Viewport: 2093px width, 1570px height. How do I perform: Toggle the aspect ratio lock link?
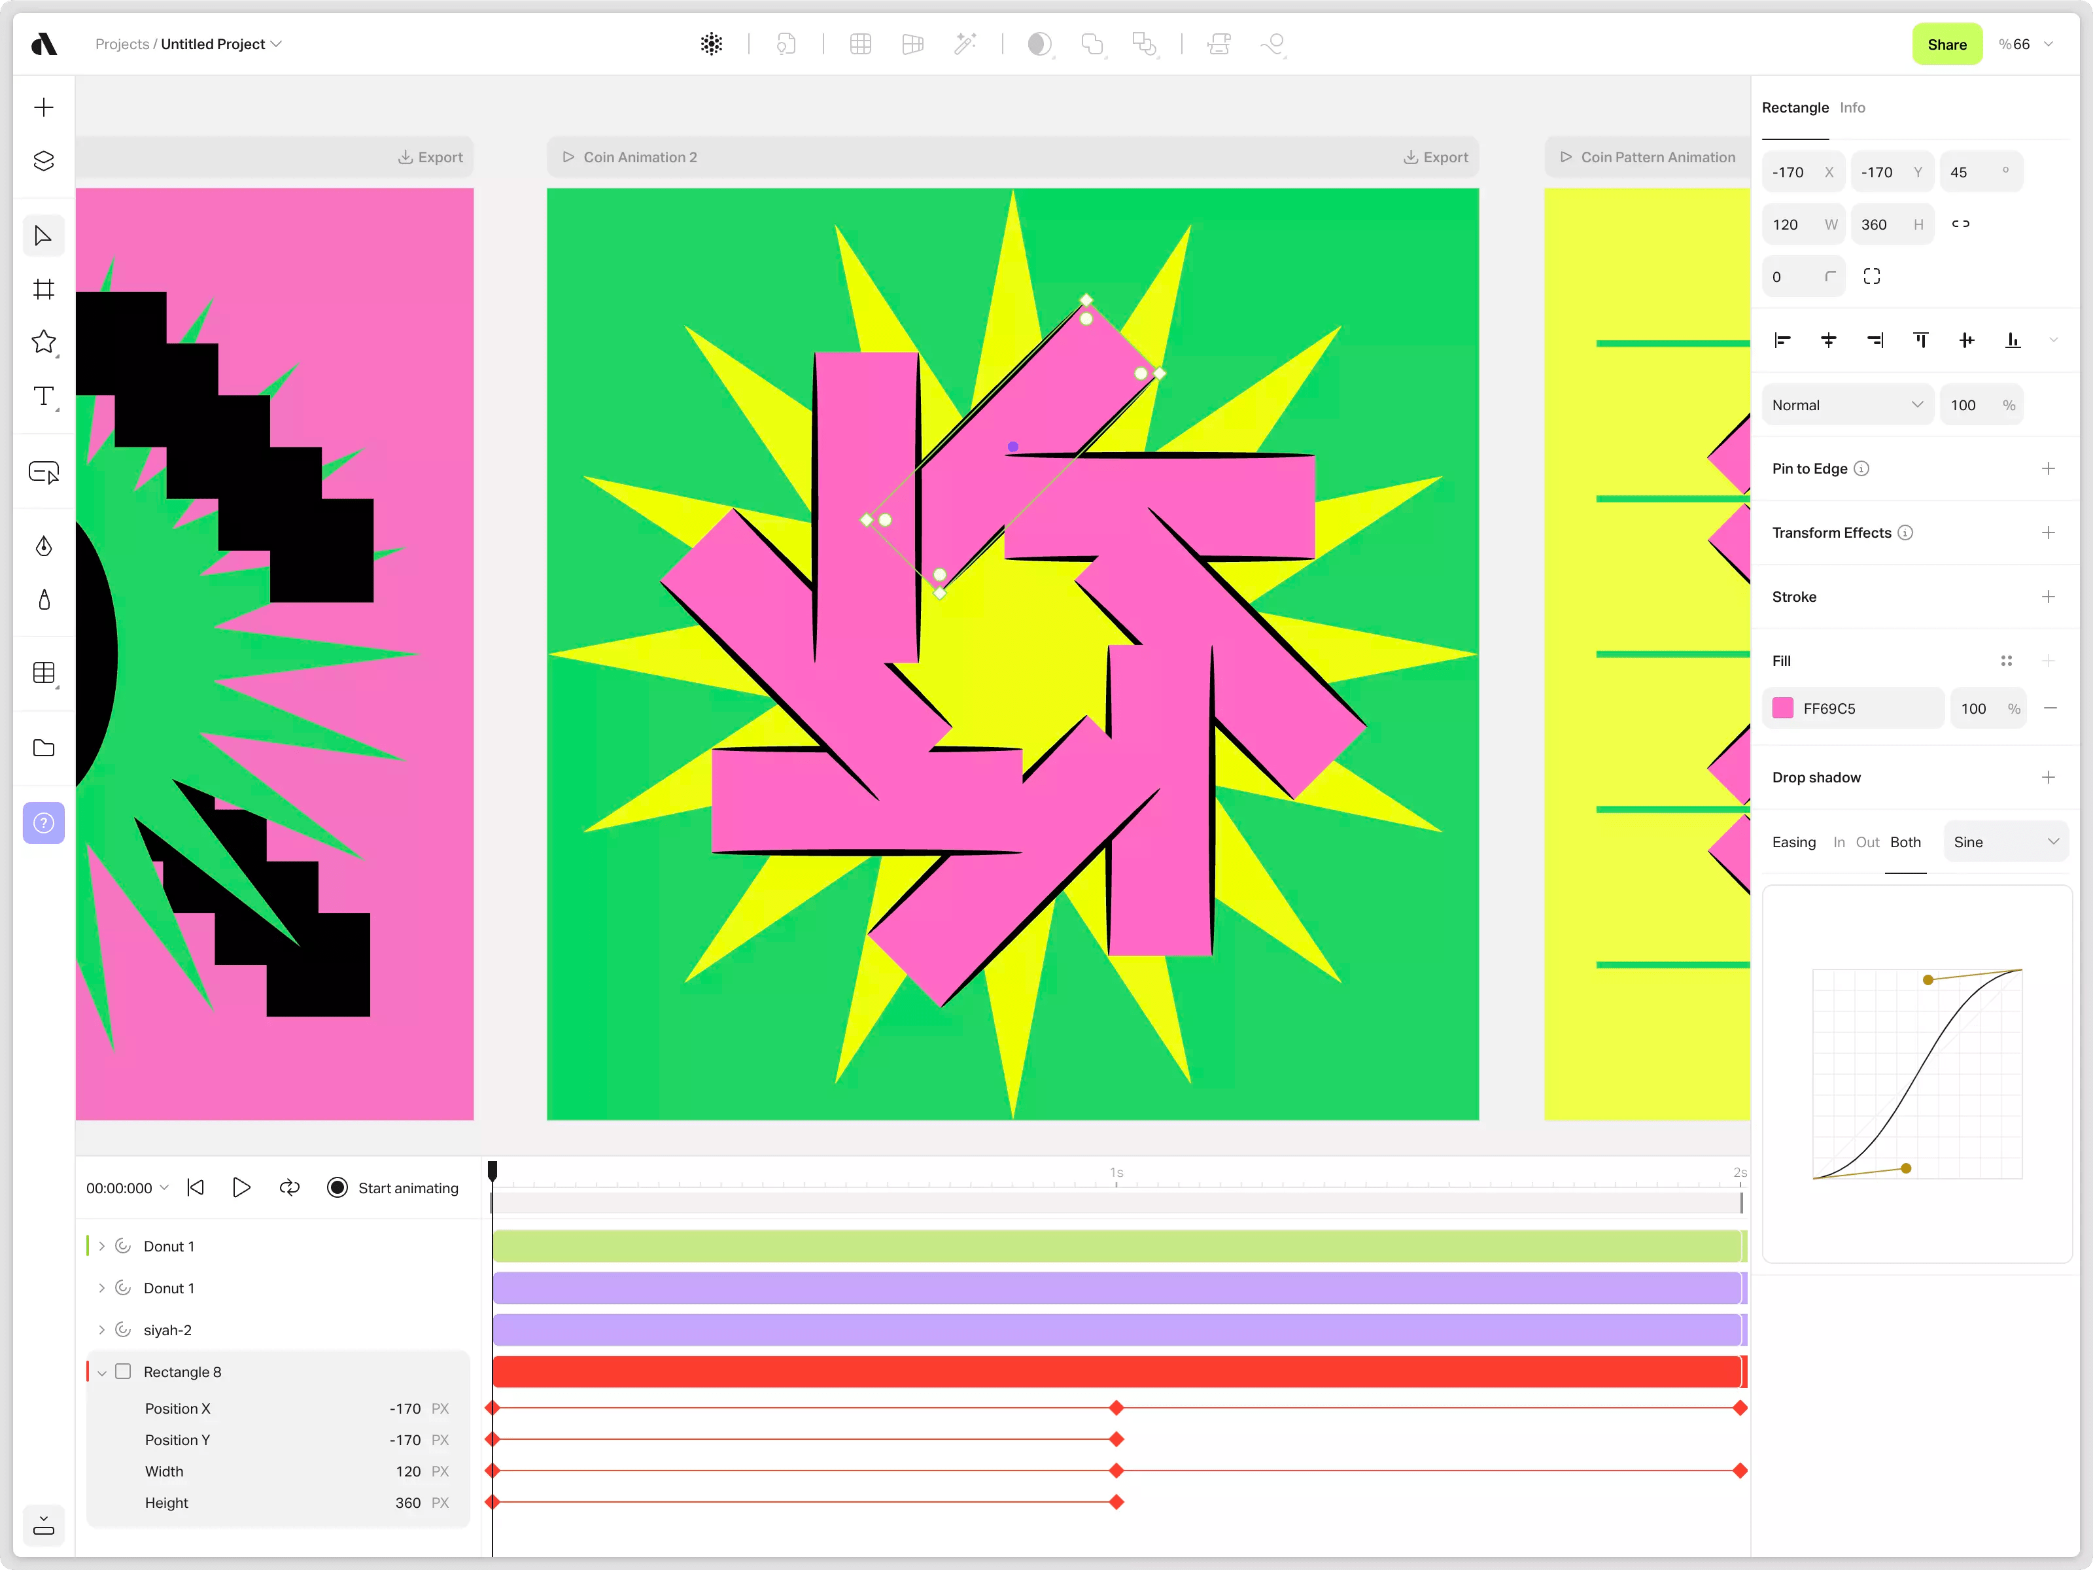[x=1960, y=224]
